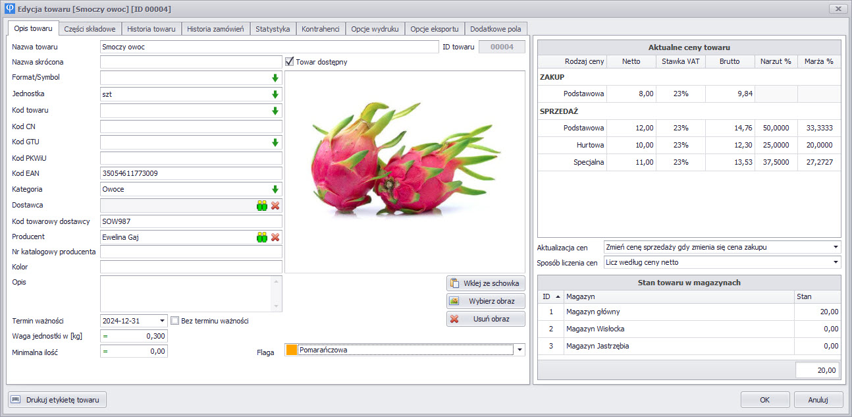Click the Kod EAN input field

pos(191,174)
